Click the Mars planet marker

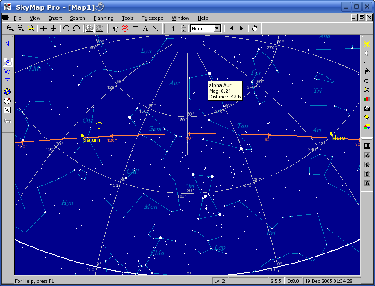click(x=331, y=134)
